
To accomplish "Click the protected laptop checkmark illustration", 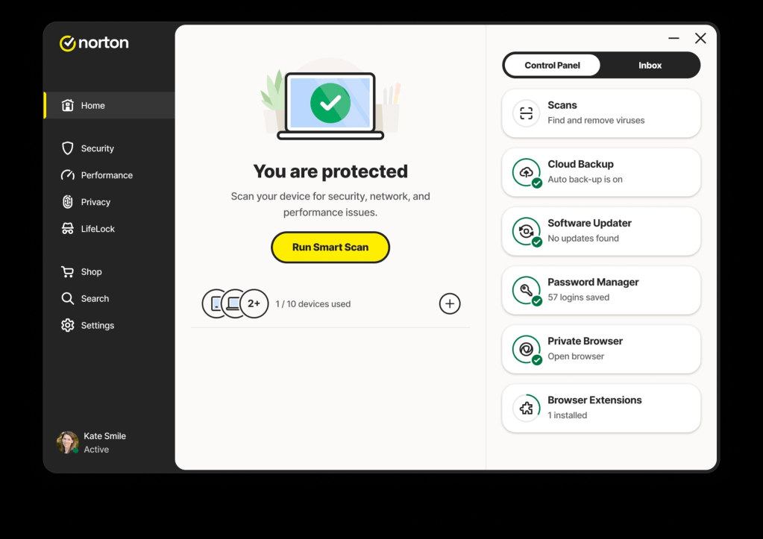I will [330, 103].
